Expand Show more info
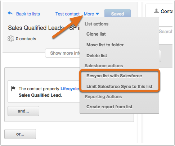The width and height of the screenshot is (175, 146). (x=63, y=53)
